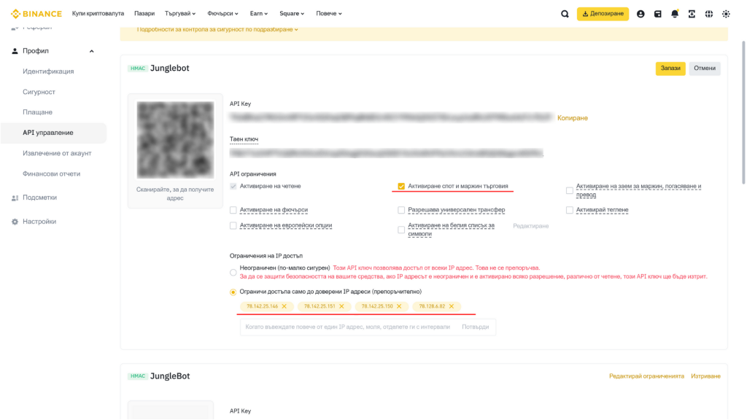This screenshot has height=420, width=747.
Task: Expand default security control details
Action: click(x=217, y=29)
